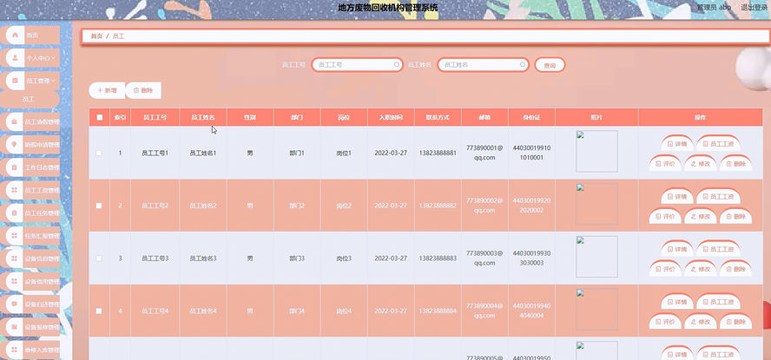The image size is (771, 360).
Task: Click 评价 for employee 员工姓名3
Action: 665,269
